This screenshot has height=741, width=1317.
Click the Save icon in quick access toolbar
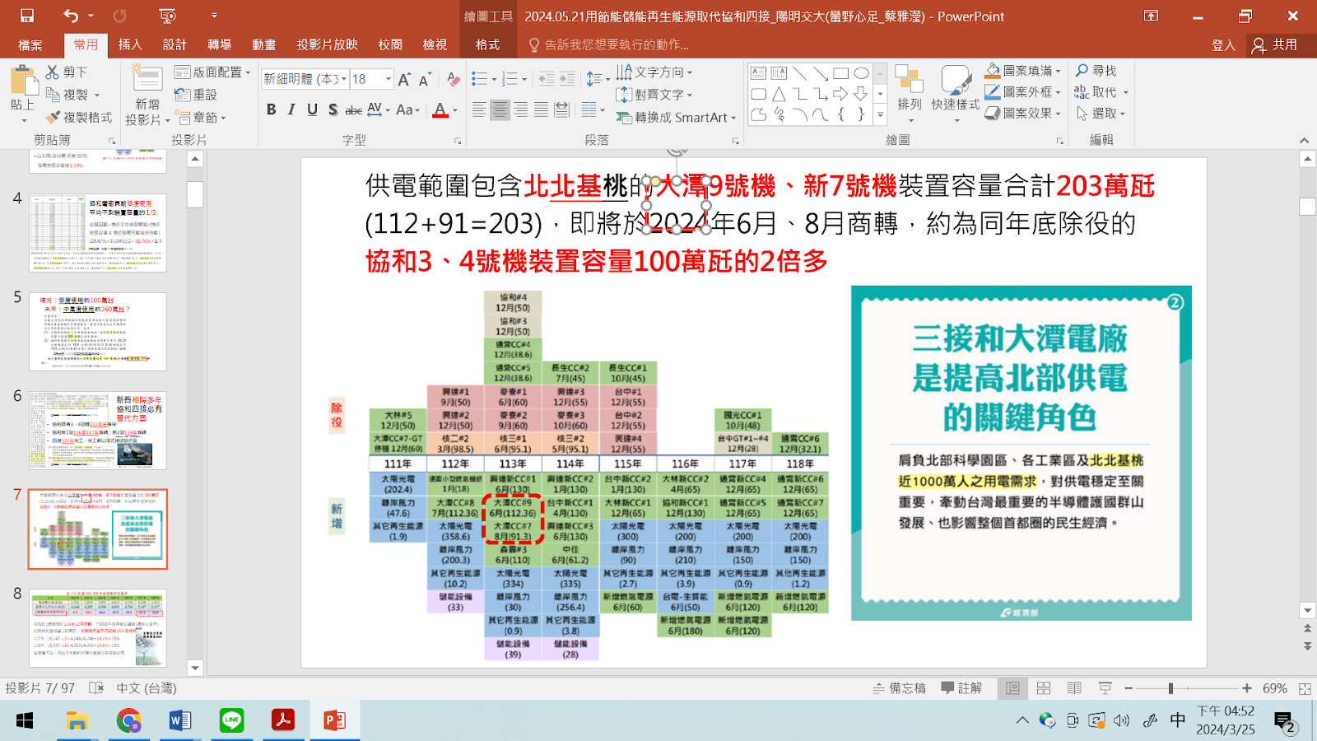click(27, 16)
